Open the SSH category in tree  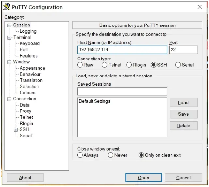point(24,129)
